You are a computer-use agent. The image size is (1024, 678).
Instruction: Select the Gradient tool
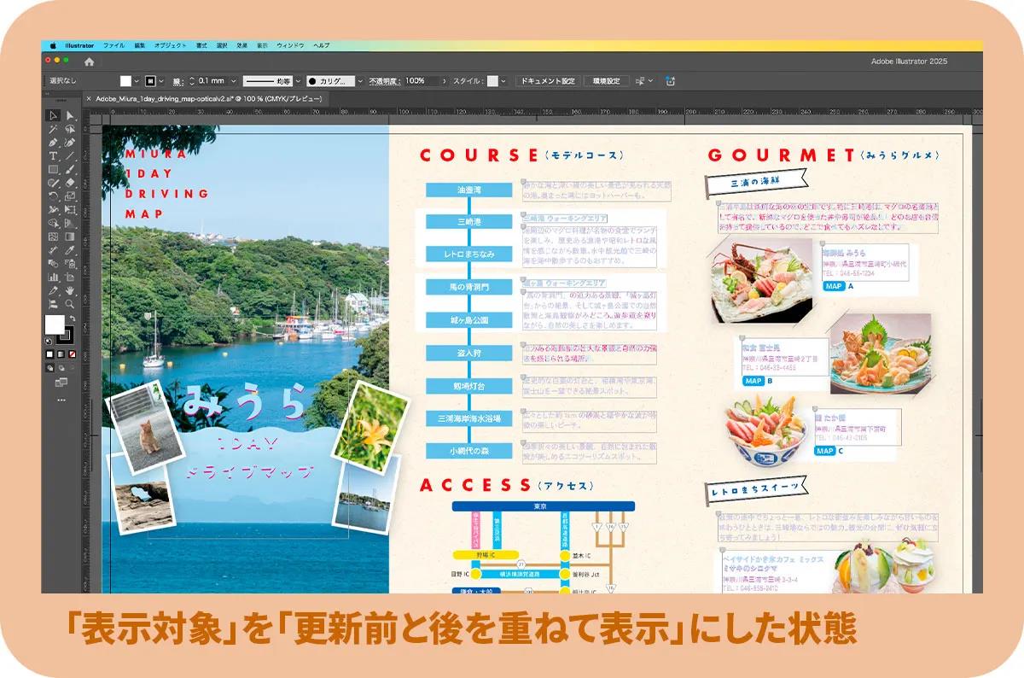tap(69, 236)
